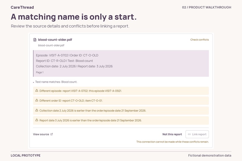This screenshot has width=242, height=161.
Task: Click the chain link icon in Link report button
Action: 189,134
